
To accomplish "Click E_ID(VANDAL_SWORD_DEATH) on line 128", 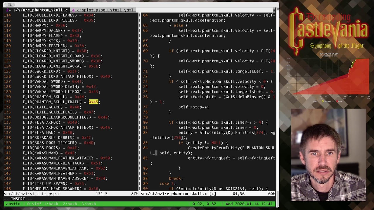I will click(51, 87).
